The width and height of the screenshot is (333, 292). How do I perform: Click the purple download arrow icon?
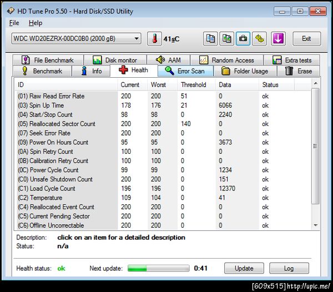click(x=278, y=39)
